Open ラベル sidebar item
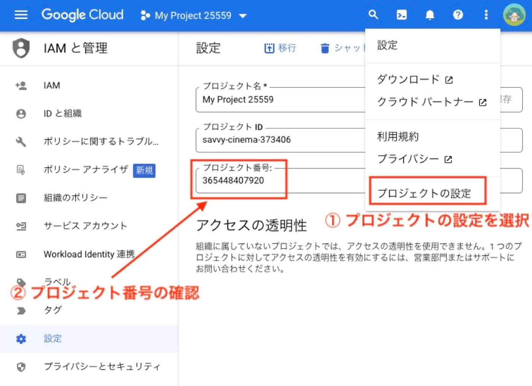 tap(89, 282)
